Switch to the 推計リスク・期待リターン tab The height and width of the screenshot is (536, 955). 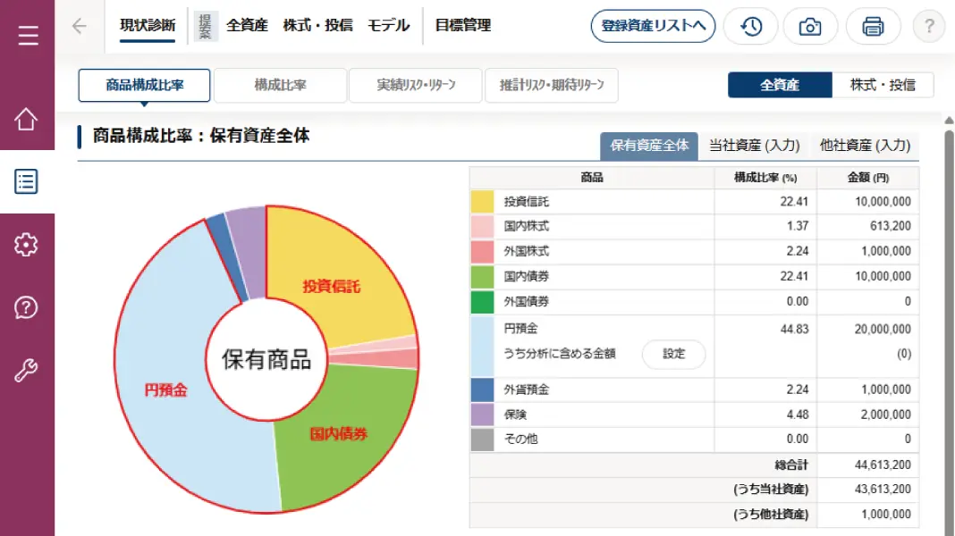point(551,85)
